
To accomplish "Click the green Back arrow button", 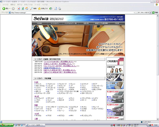I will 4,8.
